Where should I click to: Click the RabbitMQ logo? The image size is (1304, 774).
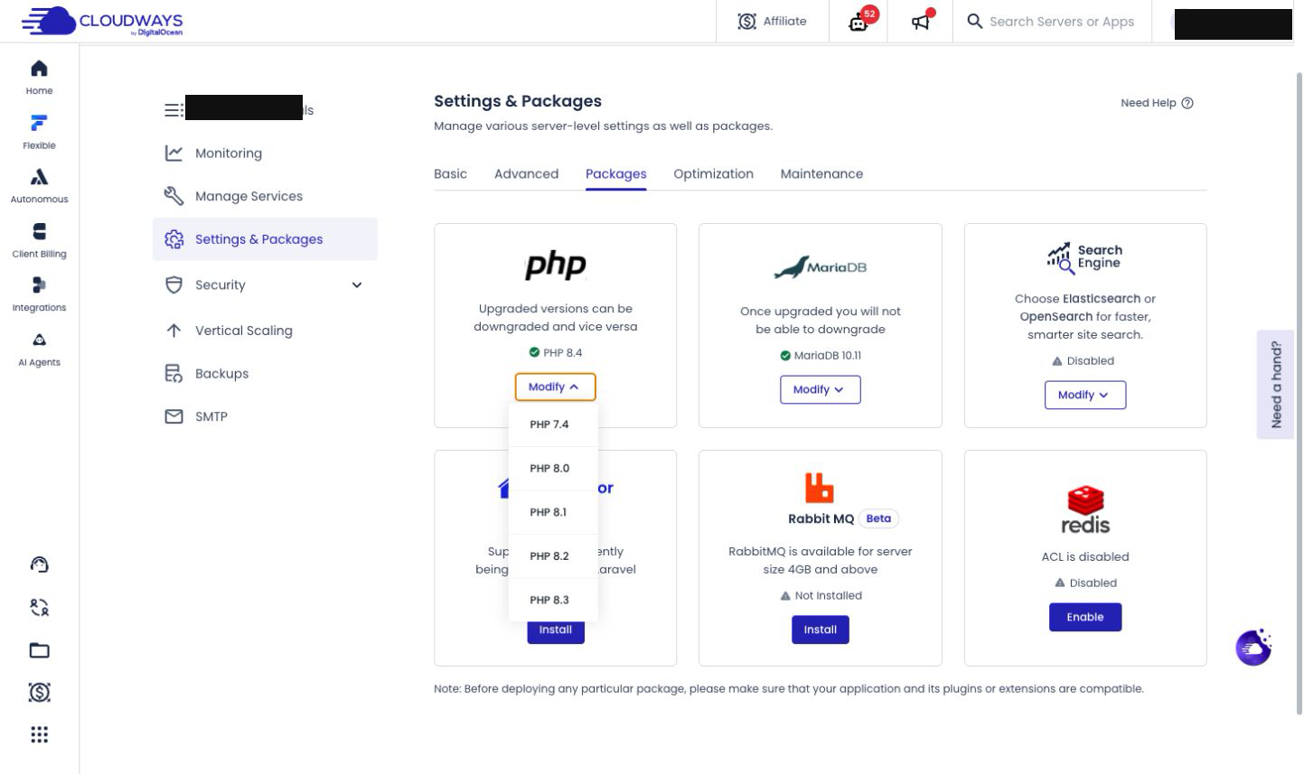[x=820, y=488]
